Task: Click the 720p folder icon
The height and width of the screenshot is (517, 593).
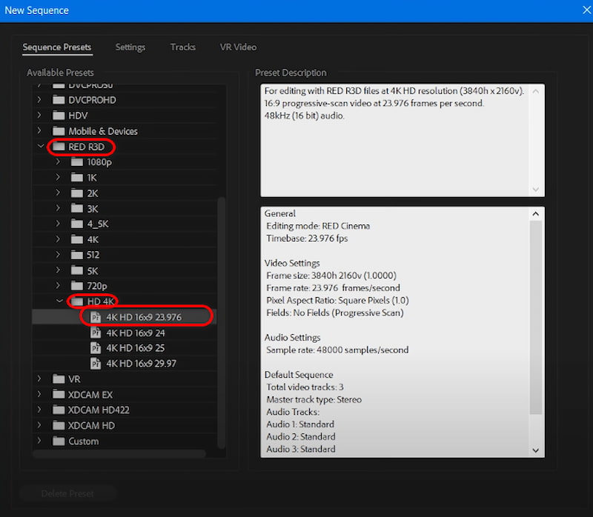Action: [x=77, y=286]
